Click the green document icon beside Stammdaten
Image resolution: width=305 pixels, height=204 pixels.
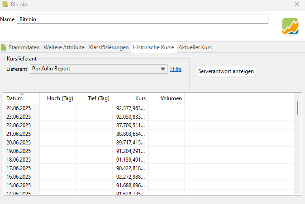(x=4, y=47)
